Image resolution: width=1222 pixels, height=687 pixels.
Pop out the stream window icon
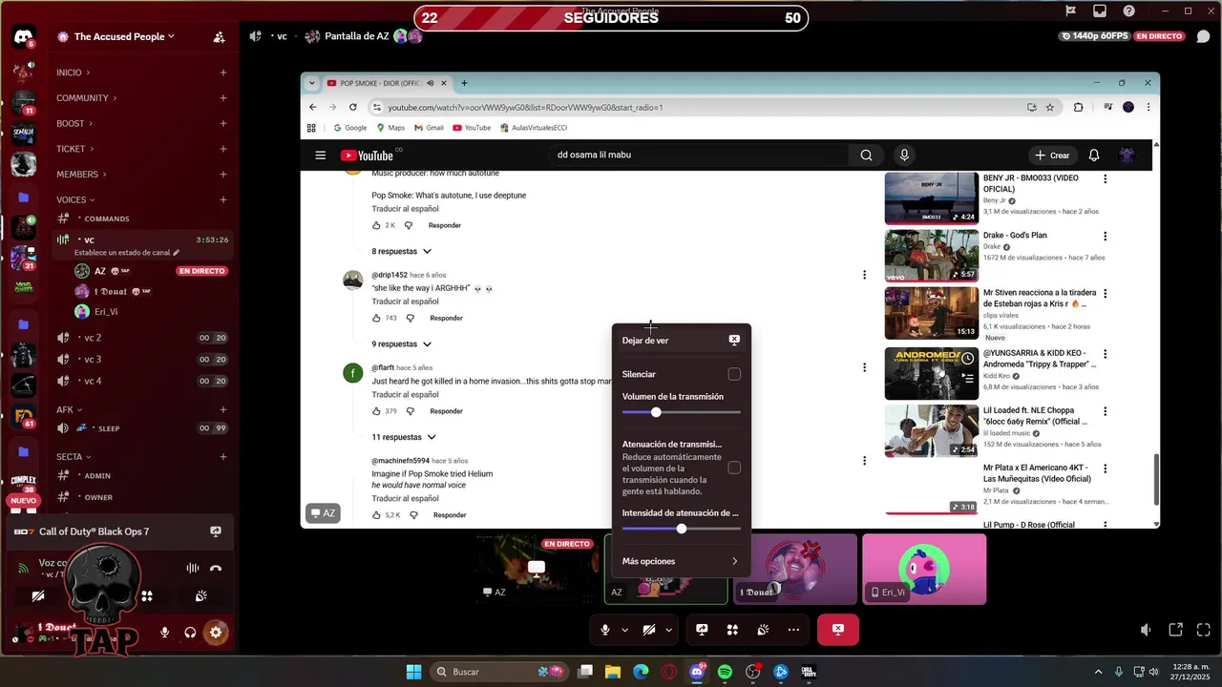click(1176, 630)
